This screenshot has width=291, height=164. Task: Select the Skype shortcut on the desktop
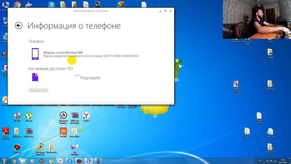tap(51, 4)
